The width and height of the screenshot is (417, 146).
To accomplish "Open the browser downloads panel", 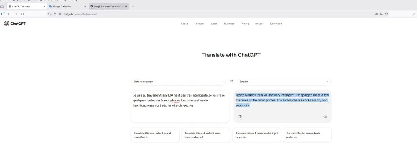I will pyautogui.click(x=414, y=14).
